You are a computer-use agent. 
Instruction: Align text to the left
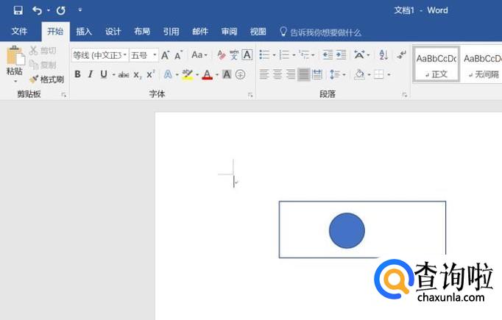click(x=264, y=74)
